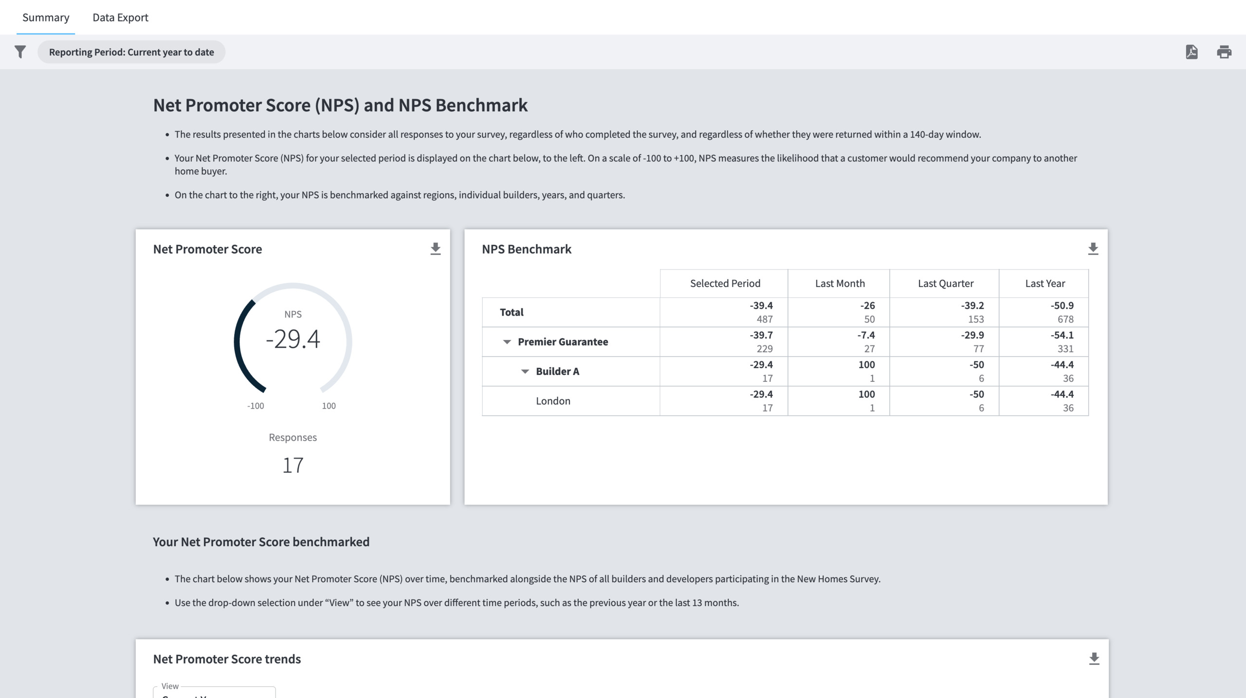Collapse the Builder A row
Image resolution: width=1246 pixels, height=698 pixels.
(525, 372)
